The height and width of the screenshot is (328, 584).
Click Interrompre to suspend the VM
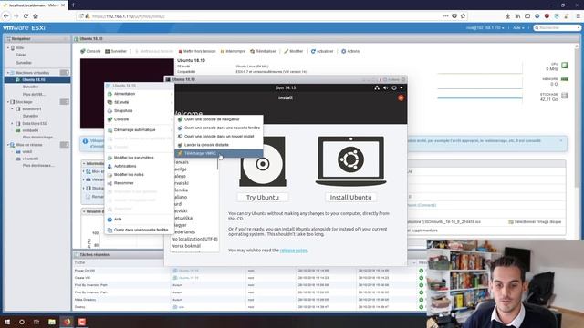[x=233, y=51]
